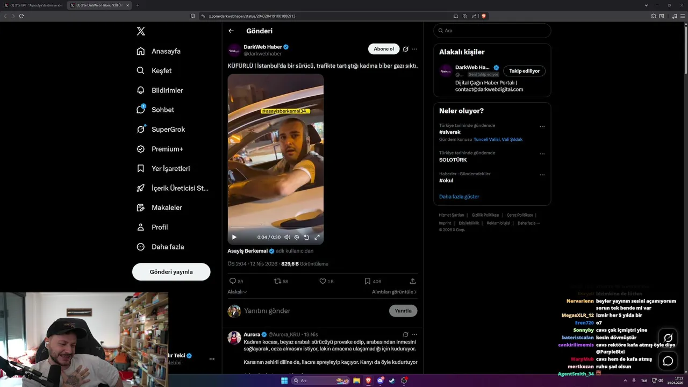Go to Anasayfa in sidebar

pos(159,51)
